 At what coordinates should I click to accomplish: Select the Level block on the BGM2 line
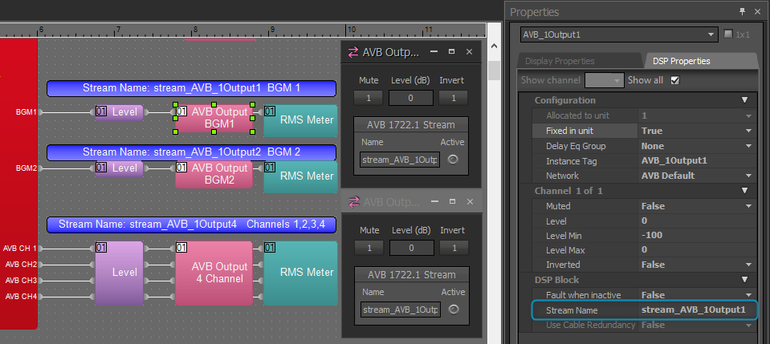click(120, 168)
